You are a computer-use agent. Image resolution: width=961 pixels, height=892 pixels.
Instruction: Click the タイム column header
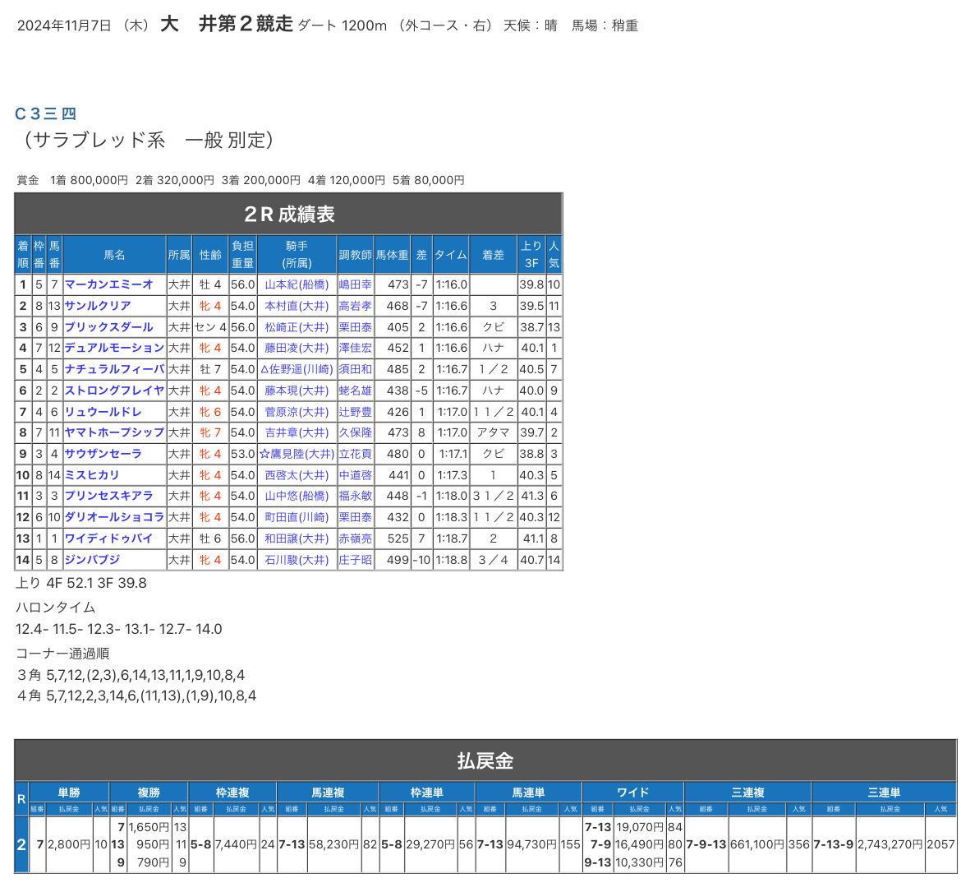[x=451, y=255]
